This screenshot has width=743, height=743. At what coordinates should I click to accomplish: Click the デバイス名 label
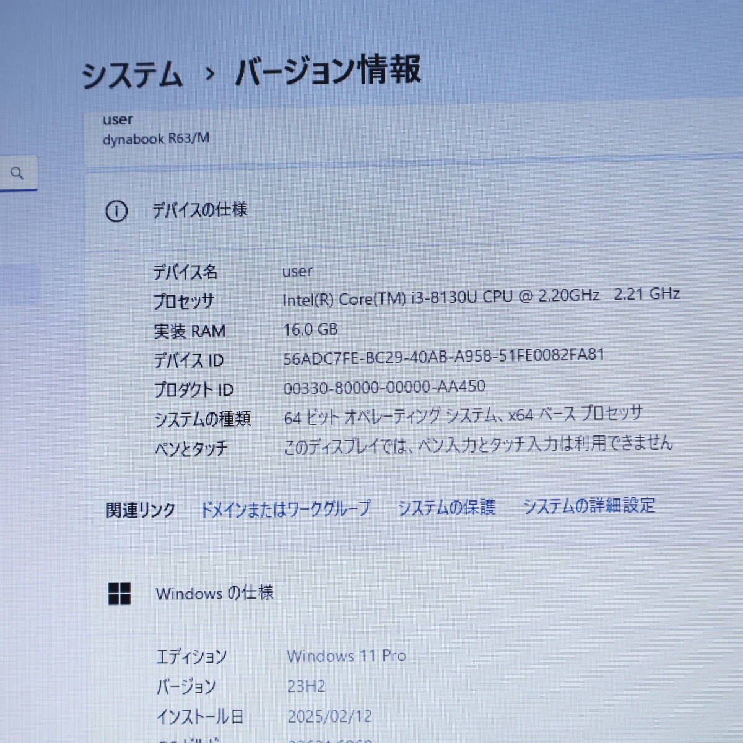tap(185, 272)
